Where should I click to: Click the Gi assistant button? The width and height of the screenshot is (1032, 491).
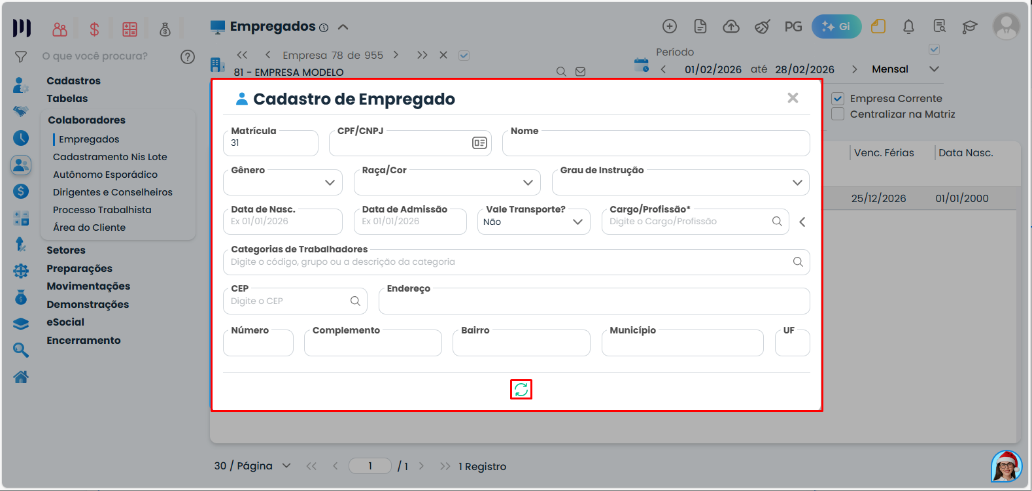pos(836,27)
